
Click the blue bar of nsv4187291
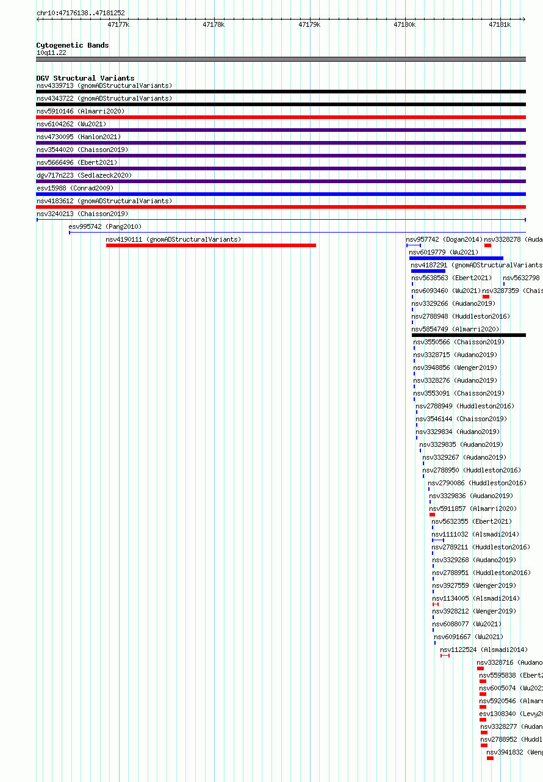428,271
